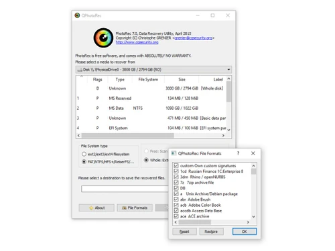Click the file formats list scroll down arrow
This screenshot has width=335, height=251.
coord(253,216)
